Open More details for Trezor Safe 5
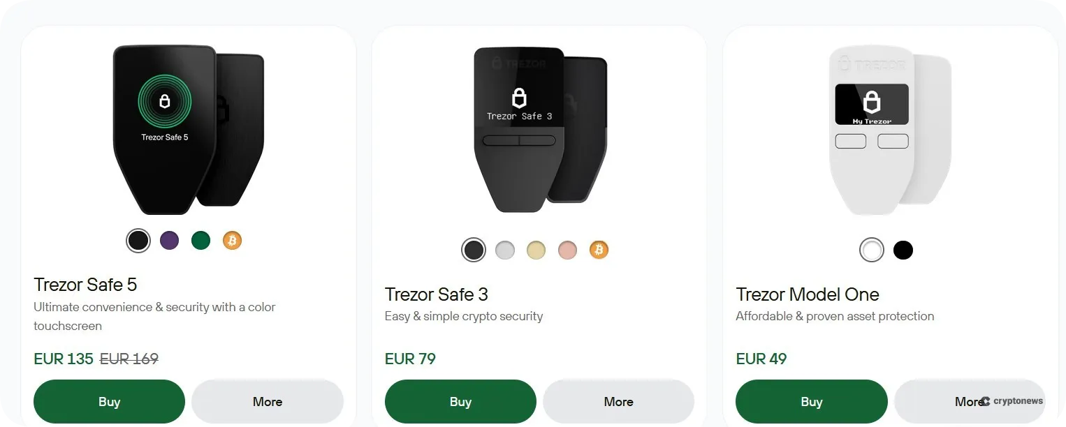Viewport: 1066px width, 427px height. coord(268,401)
